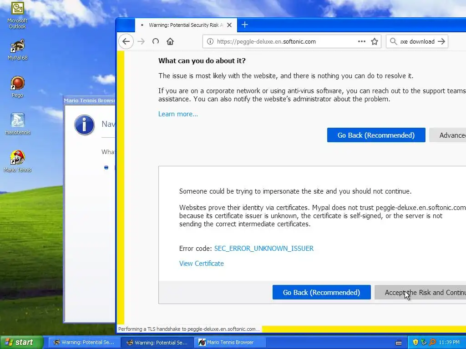Image resolution: width=466 pixels, height=349 pixels.
Task: Click the orange magnifier tray icon
Action: 432,343
